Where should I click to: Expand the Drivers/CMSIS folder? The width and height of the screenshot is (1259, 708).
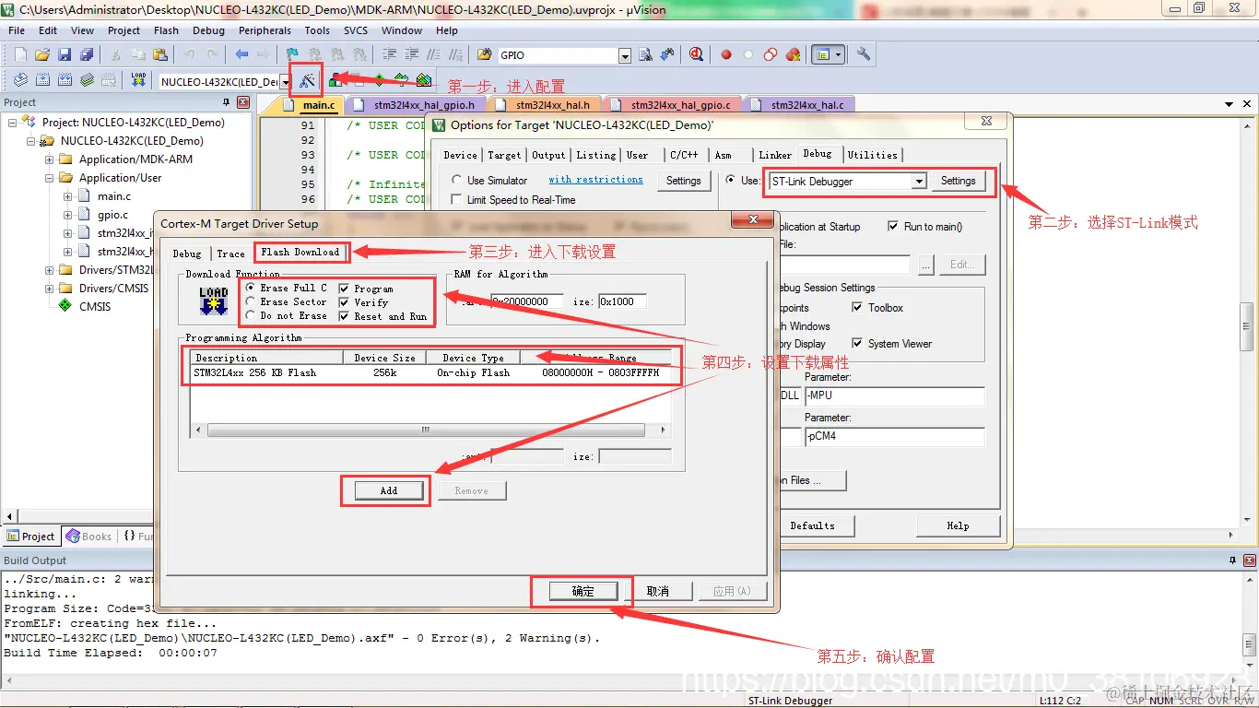(50, 289)
